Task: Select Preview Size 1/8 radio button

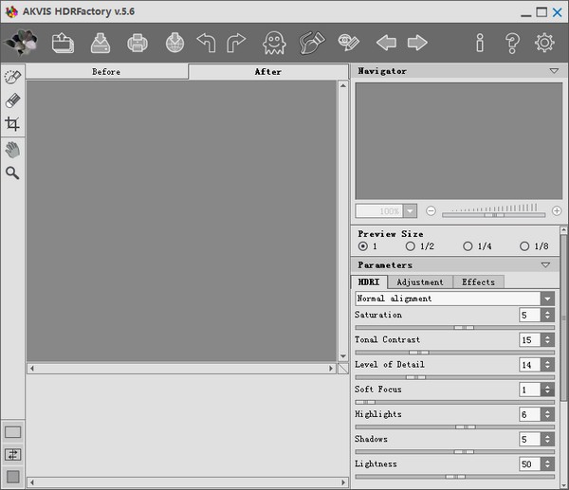Action: tap(524, 246)
